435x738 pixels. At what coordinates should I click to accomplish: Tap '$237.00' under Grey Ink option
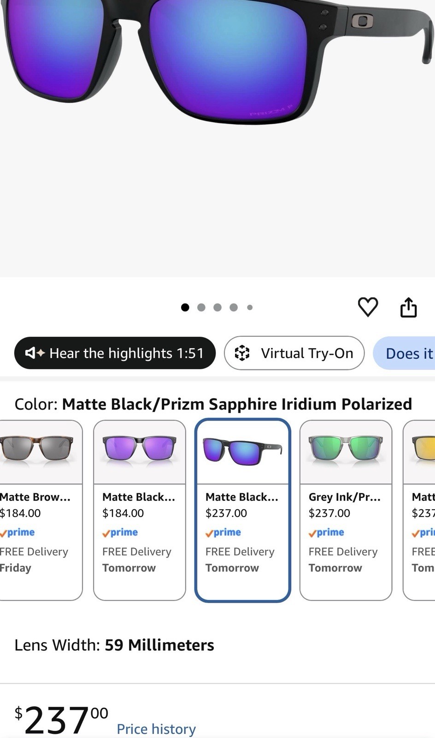pos(329,513)
